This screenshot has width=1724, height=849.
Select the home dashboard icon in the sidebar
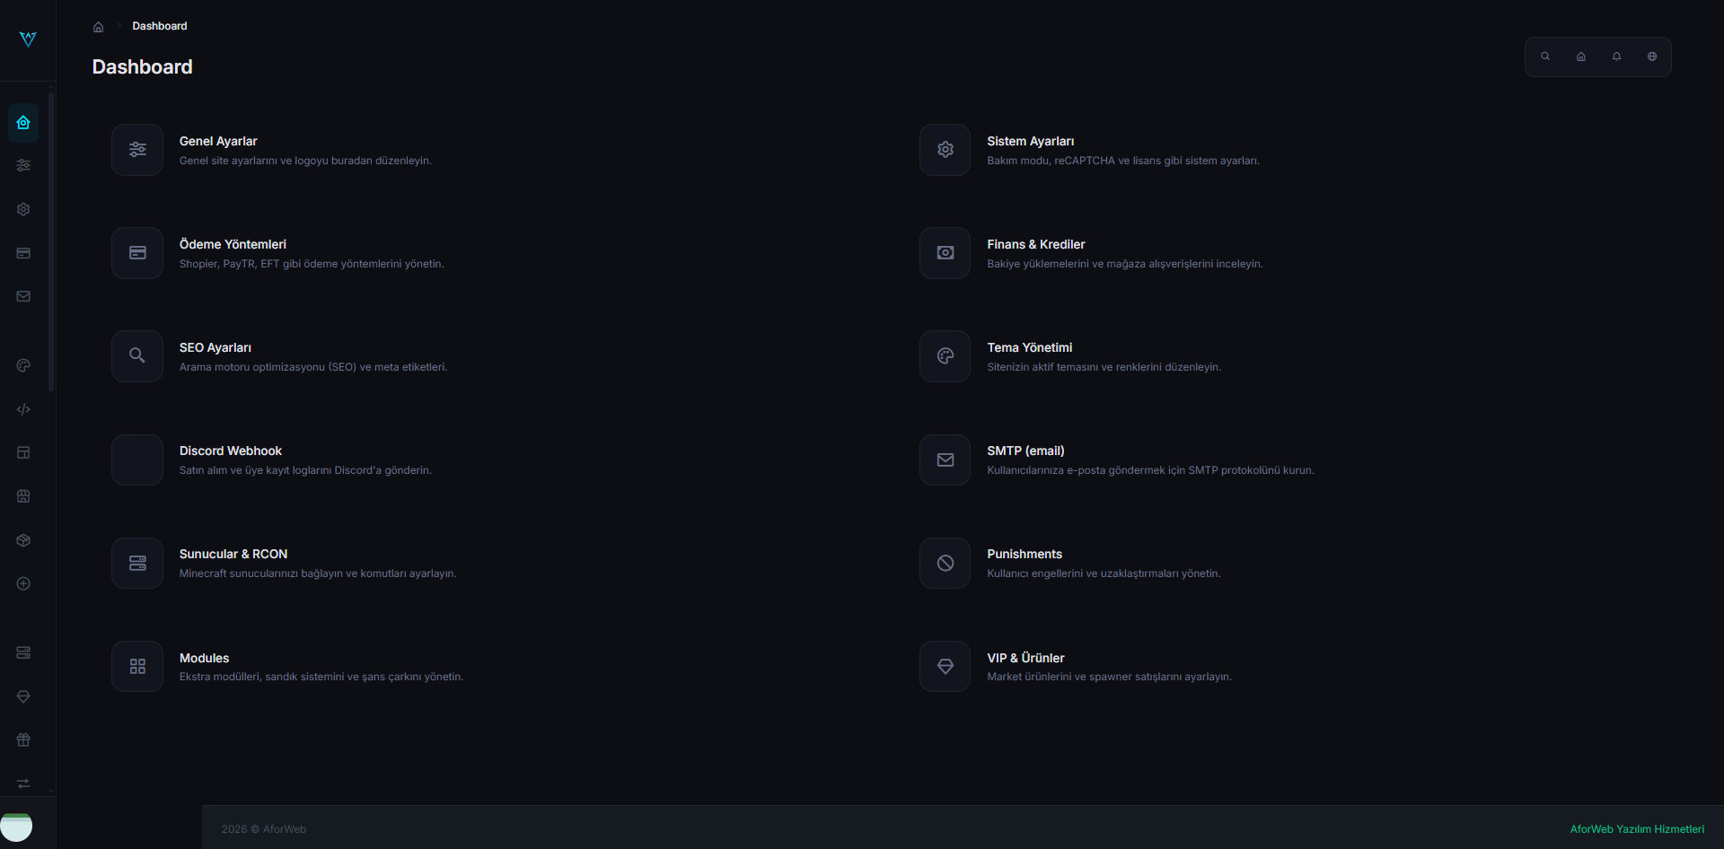point(22,123)
